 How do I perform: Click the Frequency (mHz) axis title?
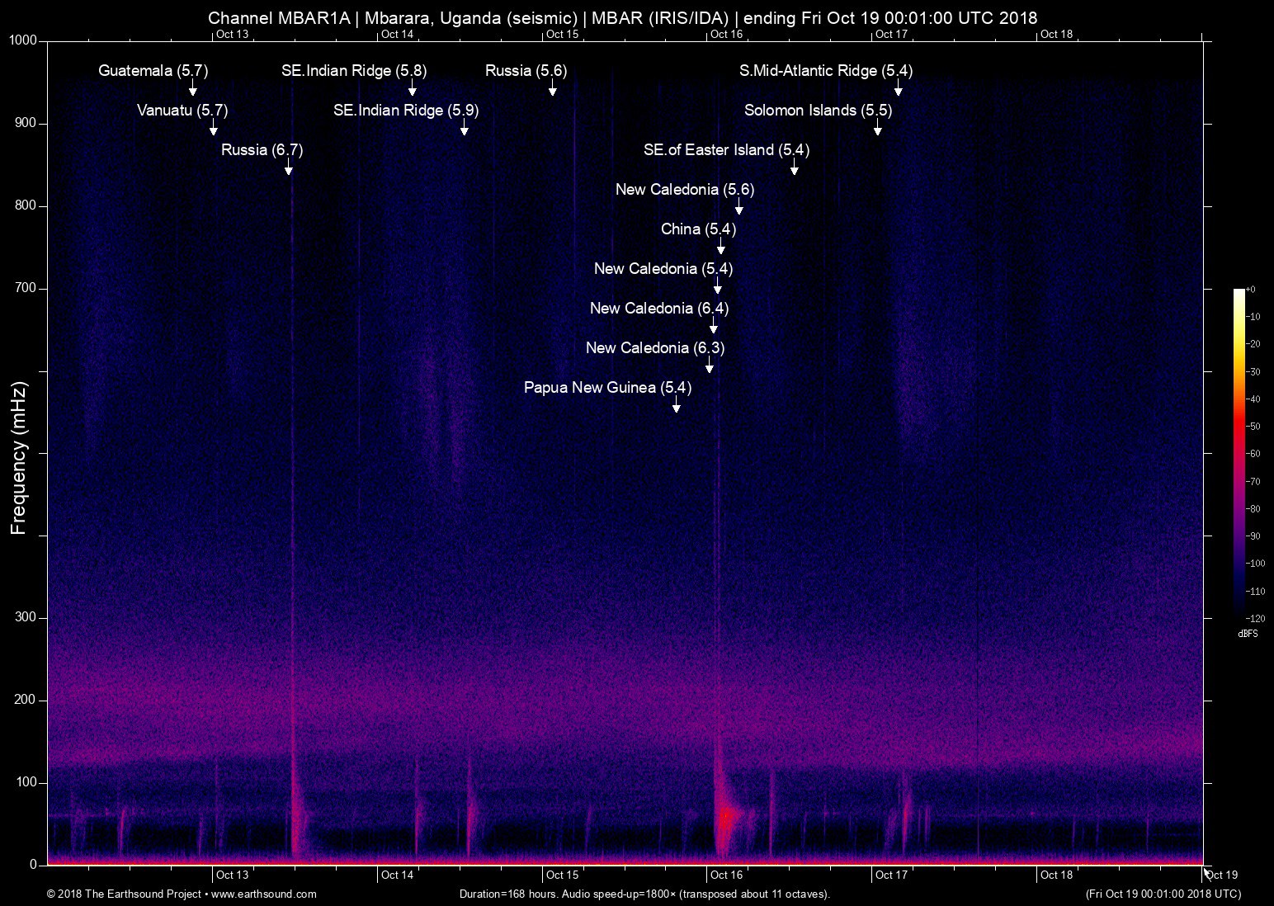click(x=19, y=458)
